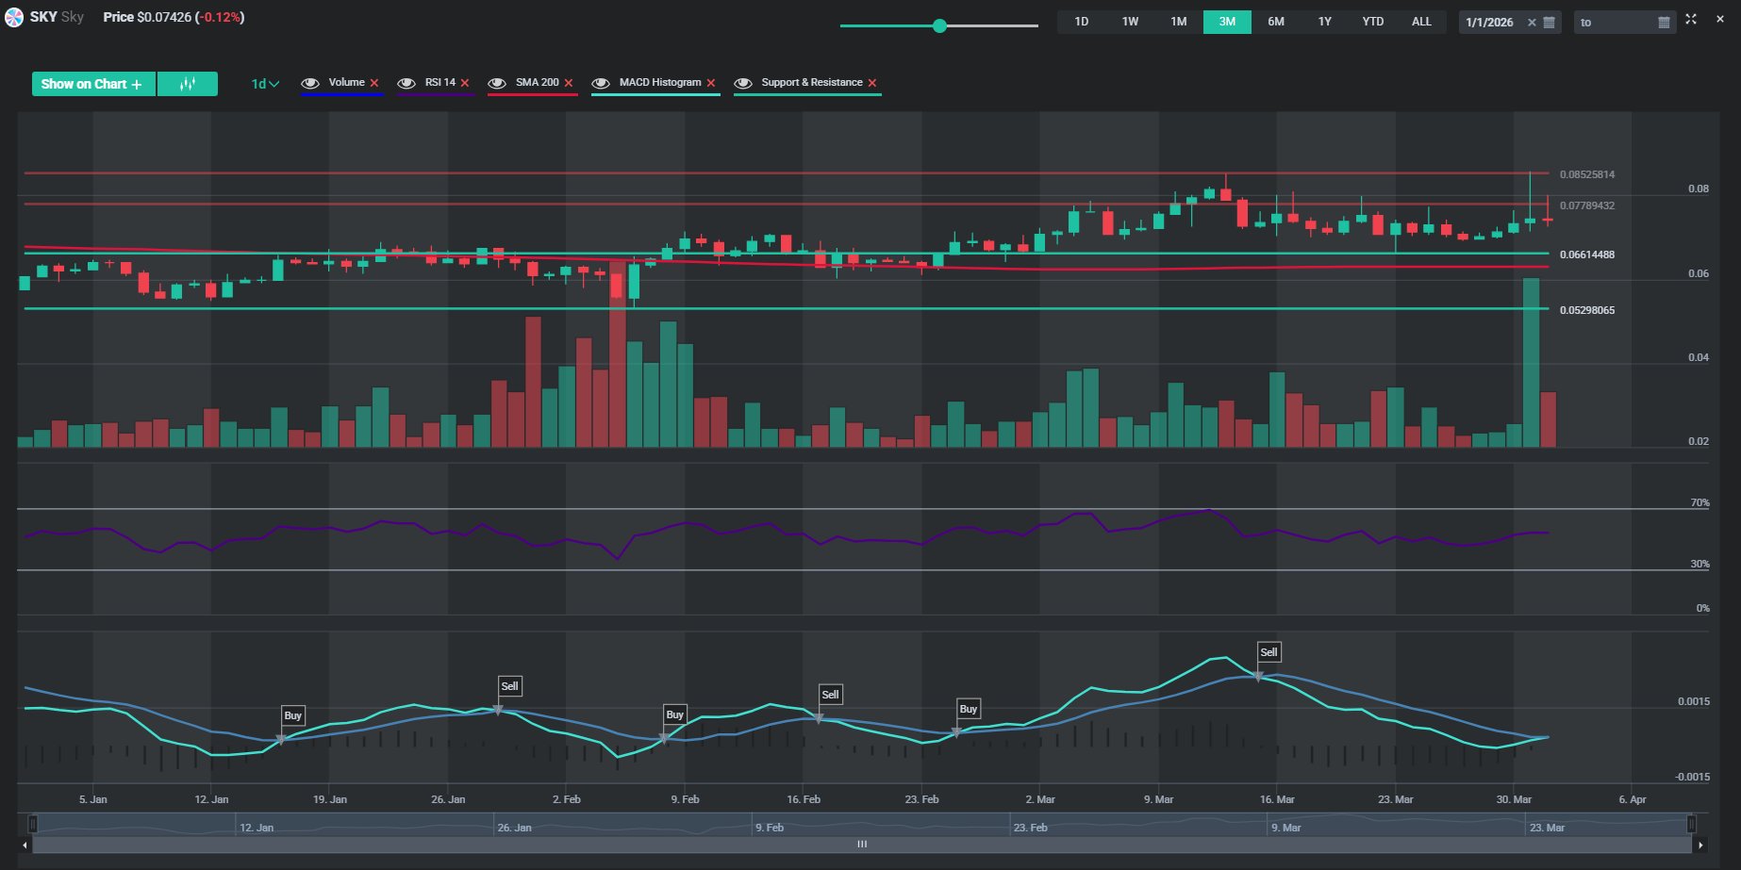The image size is (1741, 870).
Task: Switch to the 6M time range
Action: [x=1275, y=22]
